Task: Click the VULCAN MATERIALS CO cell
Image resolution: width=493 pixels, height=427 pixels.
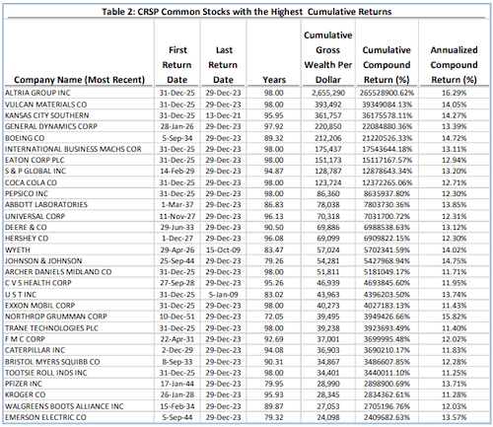Action: (45, 105)
